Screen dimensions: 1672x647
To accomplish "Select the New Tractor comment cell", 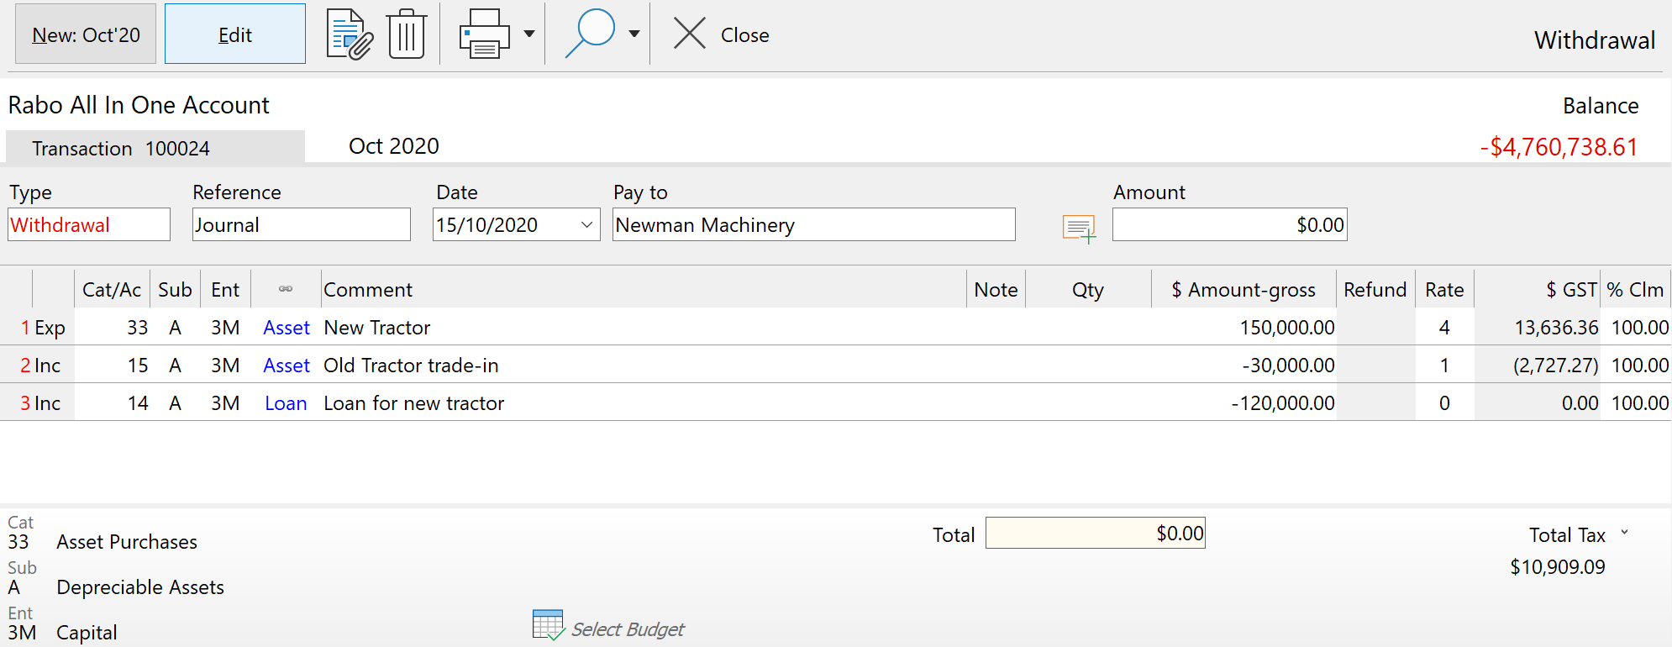I will tap(644, 328).
